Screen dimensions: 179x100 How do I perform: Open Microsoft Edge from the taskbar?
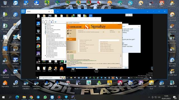pos(17,97)
